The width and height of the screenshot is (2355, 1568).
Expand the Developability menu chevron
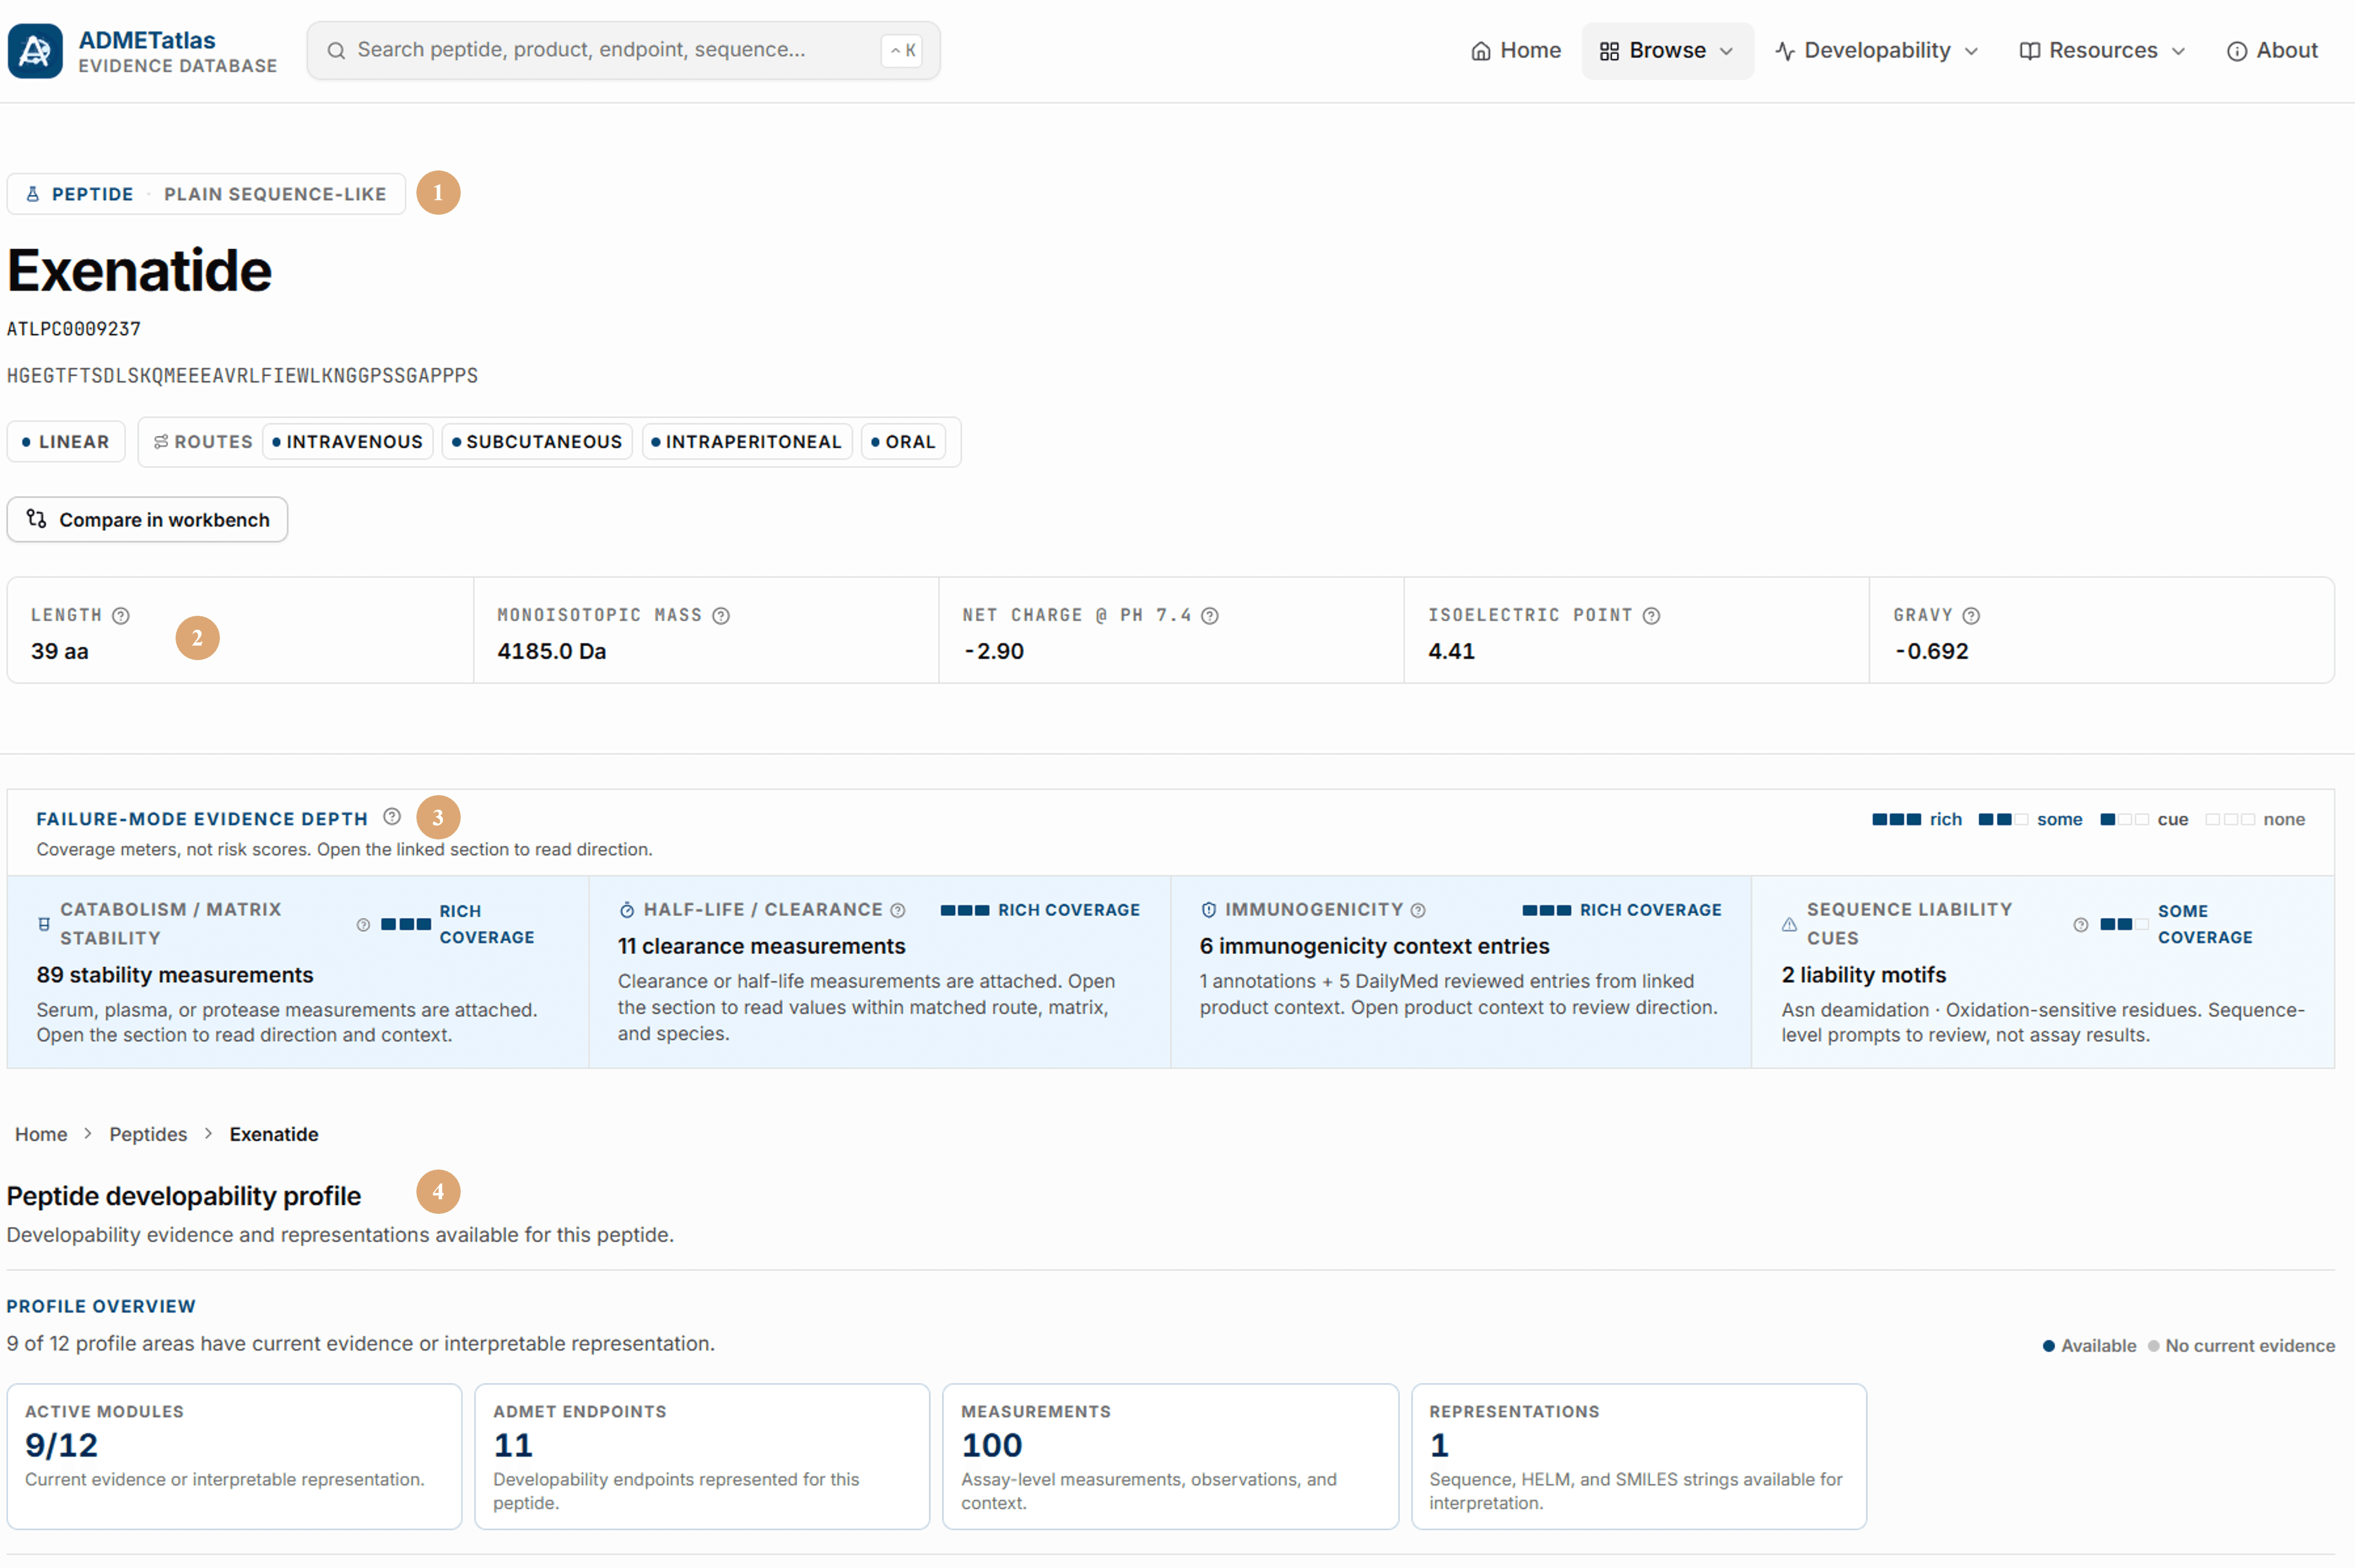point(1972,51)
